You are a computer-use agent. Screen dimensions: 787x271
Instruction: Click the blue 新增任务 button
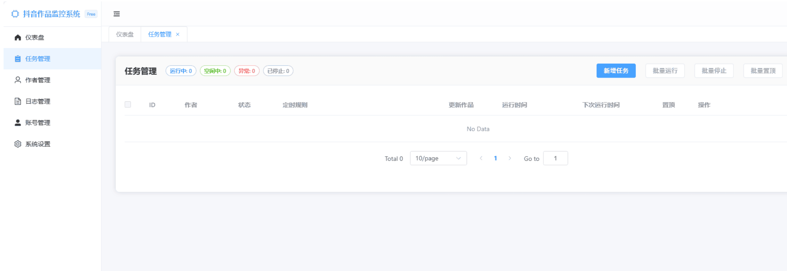(x=616, y=71)
